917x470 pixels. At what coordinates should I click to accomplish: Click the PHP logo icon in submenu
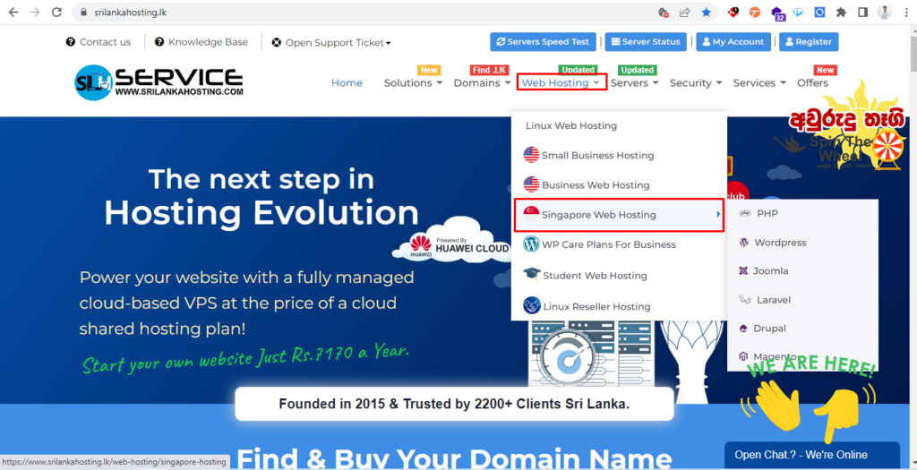744,214
